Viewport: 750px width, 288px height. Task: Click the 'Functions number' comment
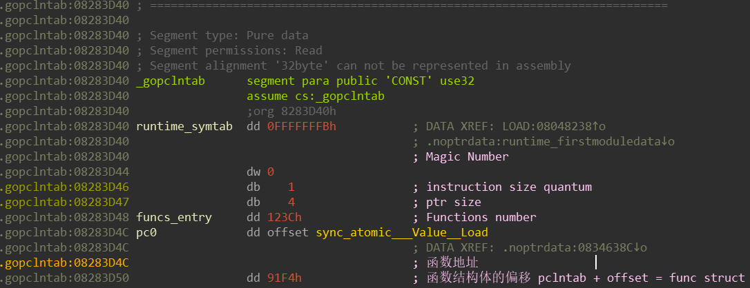click(x=481, y=218)
